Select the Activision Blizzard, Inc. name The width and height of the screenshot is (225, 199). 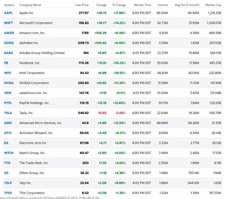[x=36, y=133]
